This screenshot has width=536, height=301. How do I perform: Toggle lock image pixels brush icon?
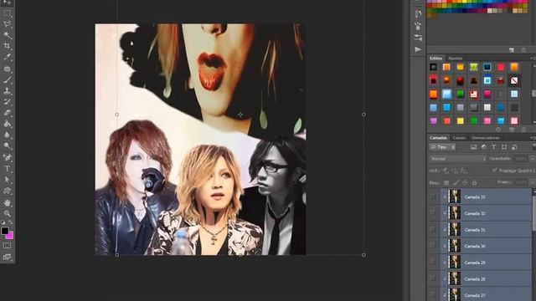pos(456,183)
